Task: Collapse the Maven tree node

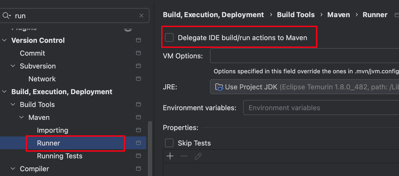Action: (x=22, y=117)
